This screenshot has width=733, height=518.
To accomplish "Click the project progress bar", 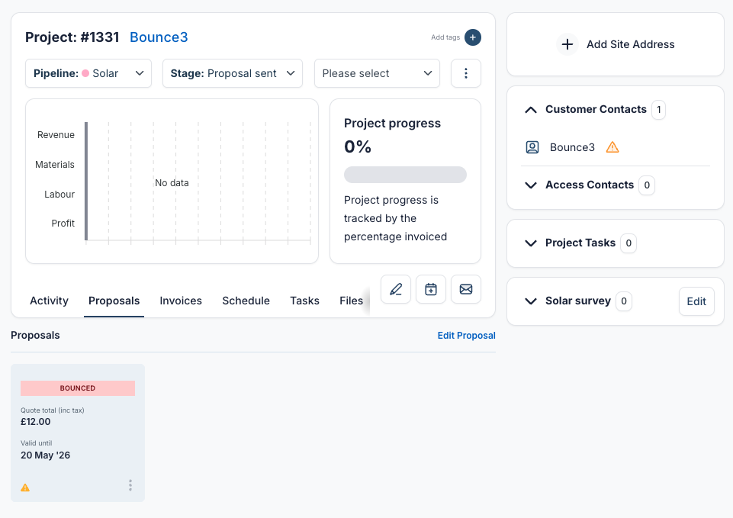I will pyautogui.click(x=405, y=175).
